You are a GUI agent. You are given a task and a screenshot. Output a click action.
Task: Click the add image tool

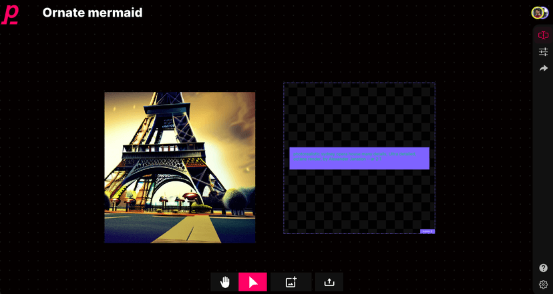pos(291,282)
